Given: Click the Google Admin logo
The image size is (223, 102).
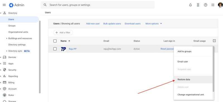Looking at the screenshot, I should click(16, 5).
